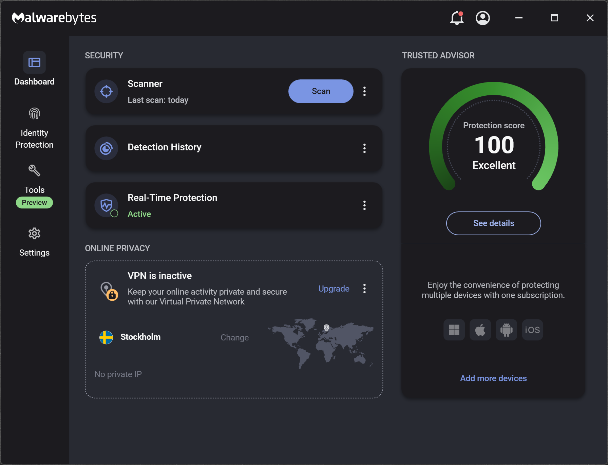The width and height of the screenshot is (608, 465).
Task: Click the Apple macOS device icon
Action: point(480,330)
